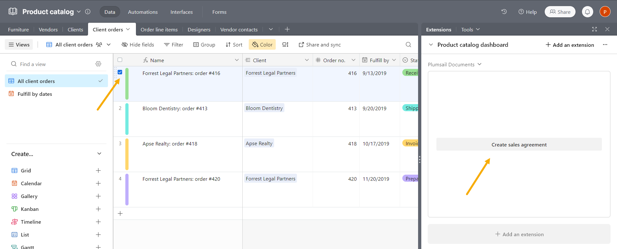Click the bottom Add an extension button

click(519, 234)
